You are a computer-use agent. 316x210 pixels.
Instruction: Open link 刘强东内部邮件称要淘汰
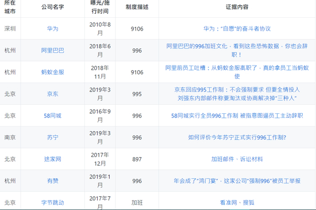coord(237,98)
